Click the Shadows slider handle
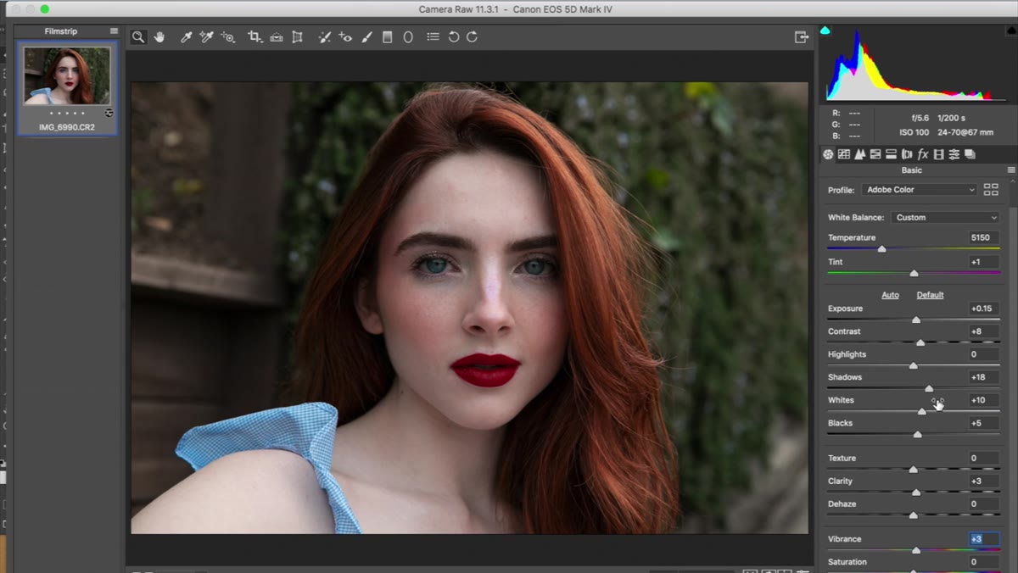This screenshot has width=1018, height=573. pyautogui.click(x=929, y=388)
